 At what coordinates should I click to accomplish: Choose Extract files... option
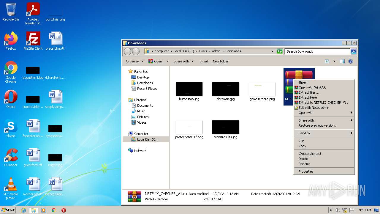(324, 92)
